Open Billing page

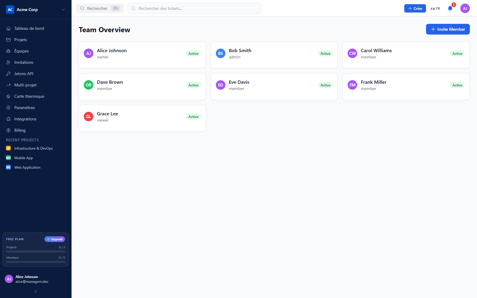(x=36, y=130)
